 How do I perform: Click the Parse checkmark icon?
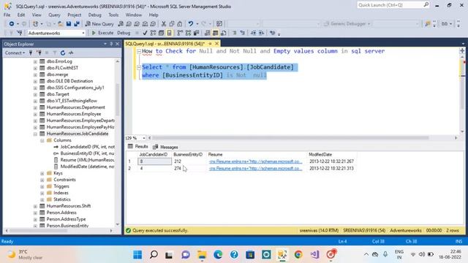pos(145,33)
